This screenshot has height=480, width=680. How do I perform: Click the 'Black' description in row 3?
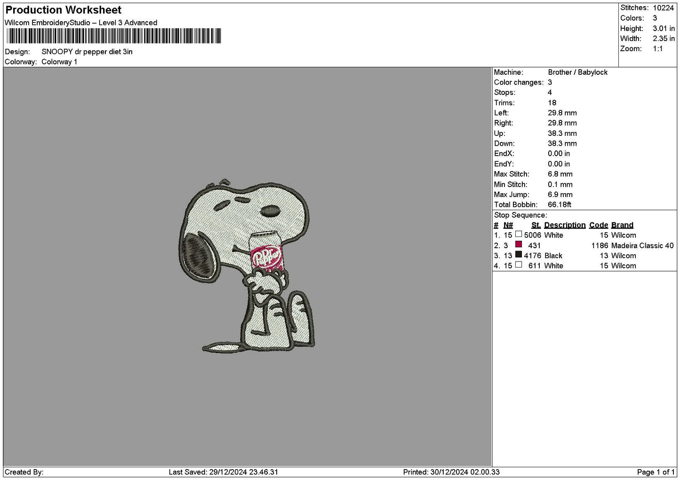553,256
